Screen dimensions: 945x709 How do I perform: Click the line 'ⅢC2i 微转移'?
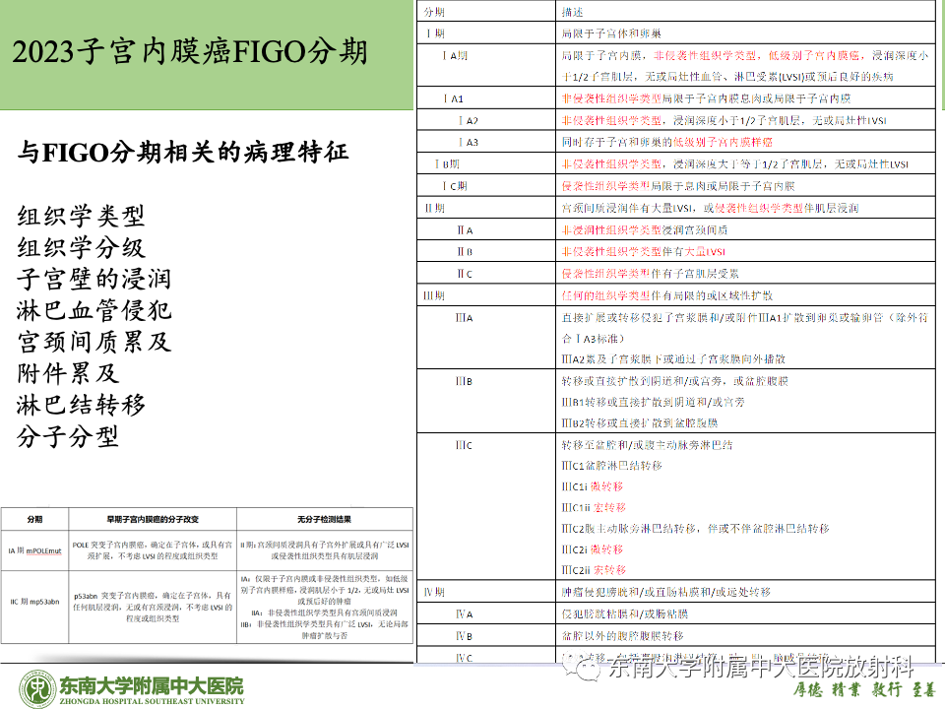click(592, 549)
